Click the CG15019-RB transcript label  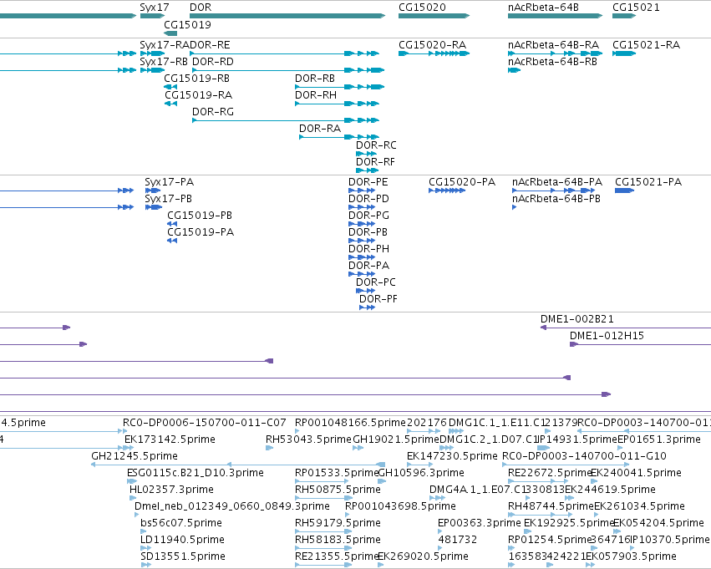pos(197,79)
